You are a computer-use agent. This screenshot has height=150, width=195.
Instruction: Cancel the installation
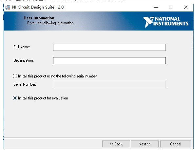(x=176, y=144)
